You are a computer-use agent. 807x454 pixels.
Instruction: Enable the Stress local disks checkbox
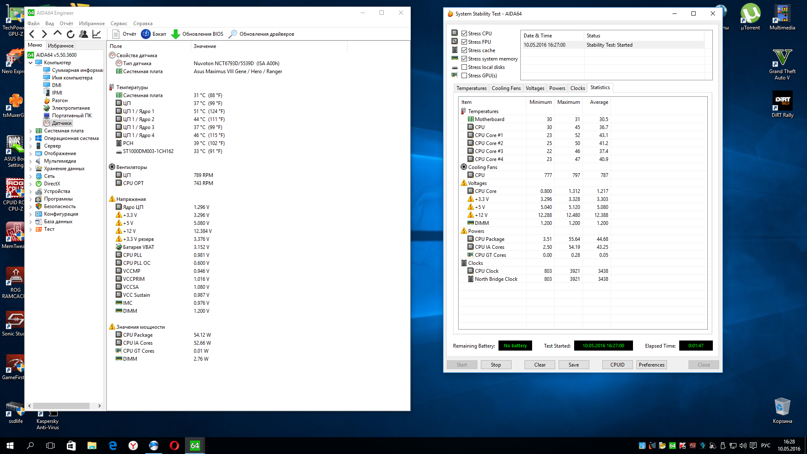click(464, 67)
